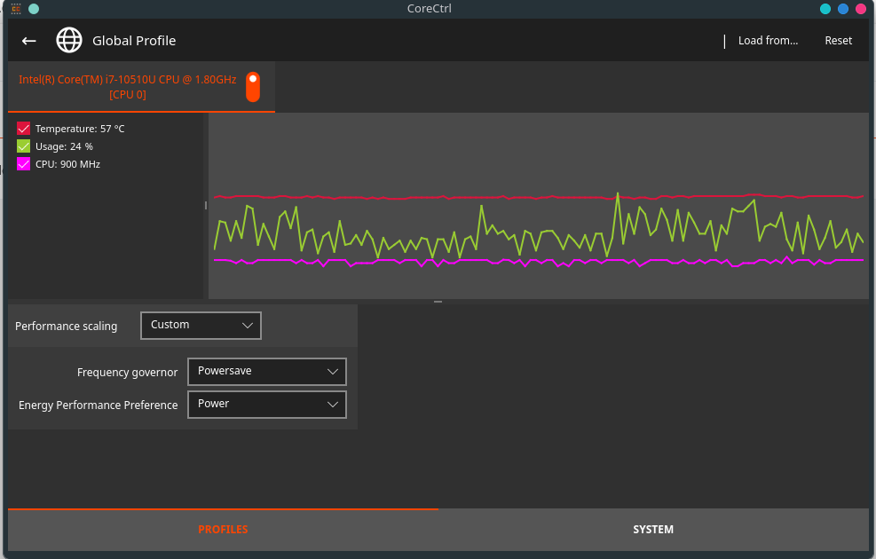876x559 pixels.
Task: Click the Temperature: 57 °C label
Action: (x=80, y=129)
